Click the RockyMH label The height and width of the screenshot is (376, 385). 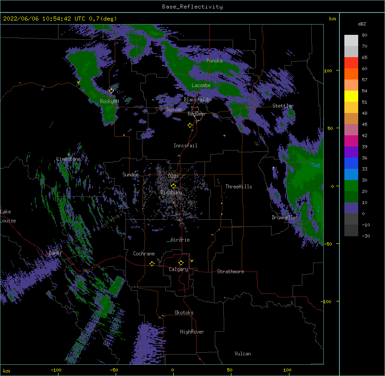click(x=109, y=101)
